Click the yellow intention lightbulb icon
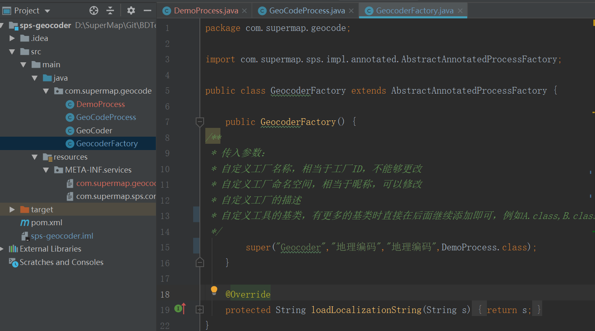 (x=214, y=290)
